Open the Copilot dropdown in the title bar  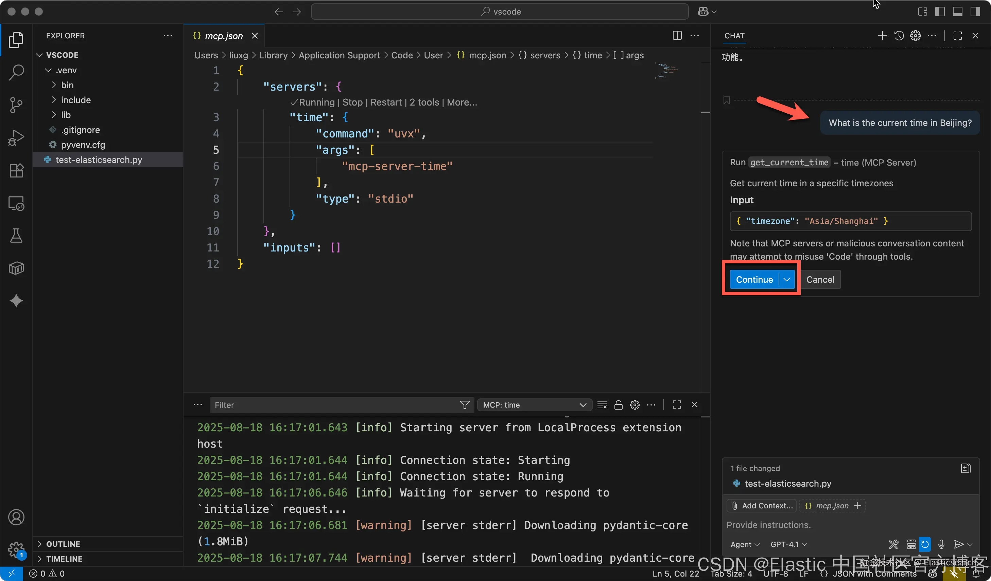coord(707,12)
